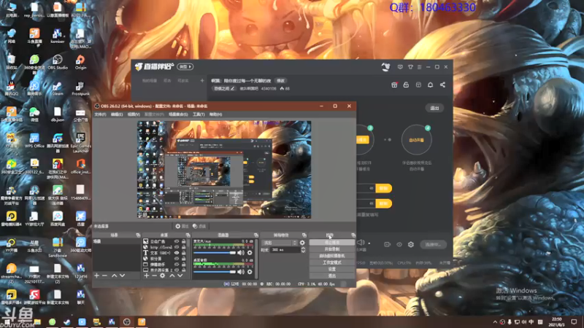The height and width of the screenshot is (328, 584).
Task: Click the record icon in 直播伴侣 bottom bar
Action: click(388, 244)
